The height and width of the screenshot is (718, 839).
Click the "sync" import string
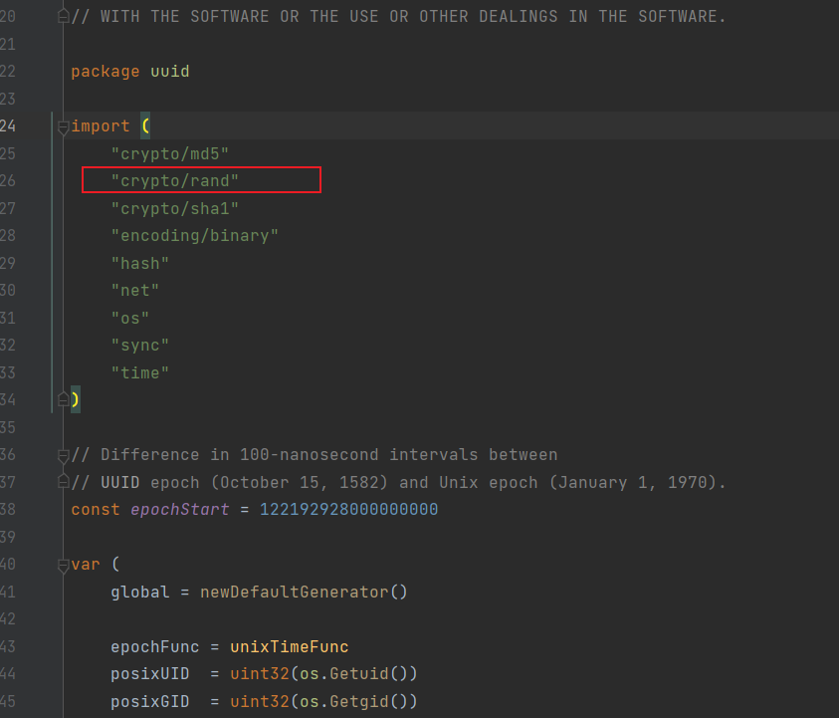tap(140, 345)
